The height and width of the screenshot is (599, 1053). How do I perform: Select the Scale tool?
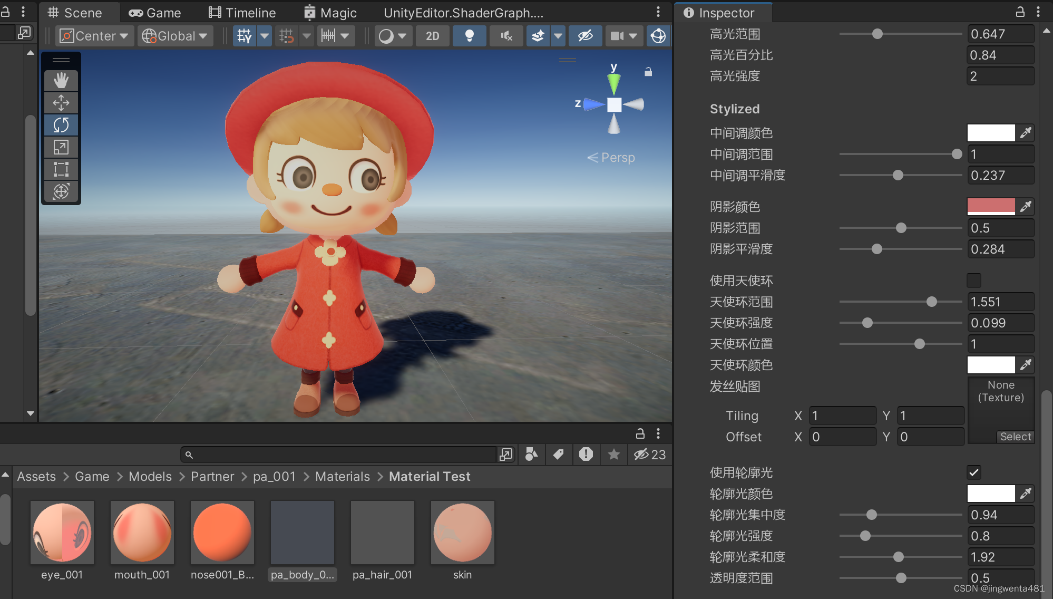[x=61, y=147]
